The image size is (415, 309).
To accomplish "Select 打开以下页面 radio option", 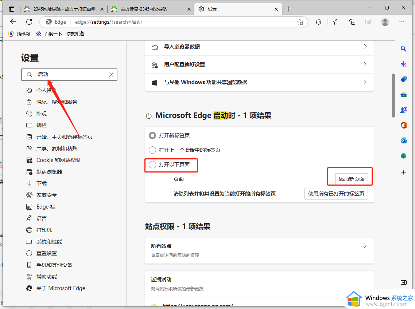I will 152,165.
